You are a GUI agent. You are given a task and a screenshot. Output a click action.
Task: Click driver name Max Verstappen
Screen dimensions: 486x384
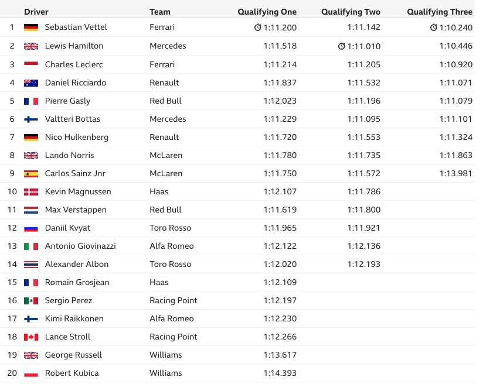(76, 210)
